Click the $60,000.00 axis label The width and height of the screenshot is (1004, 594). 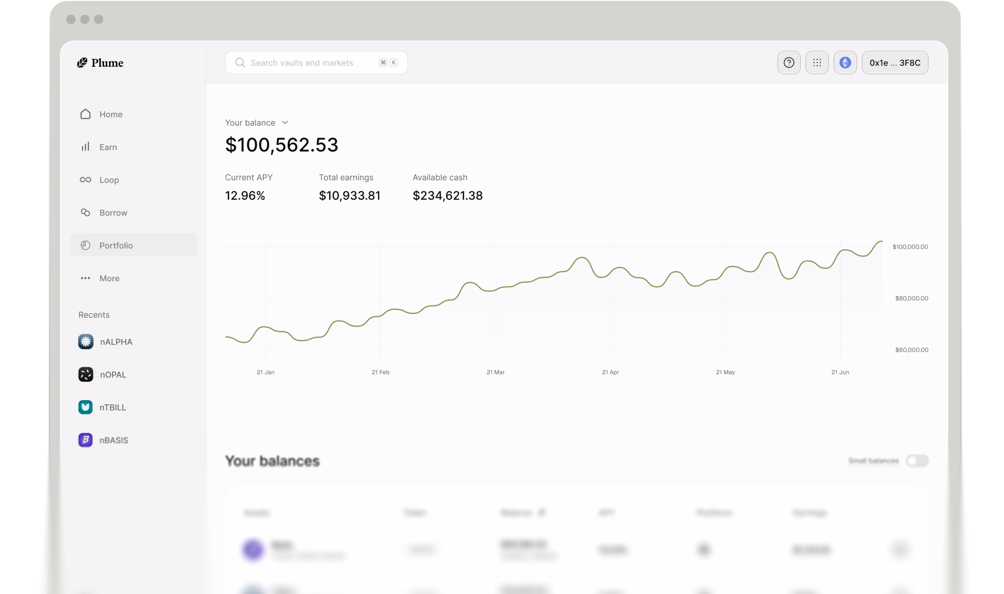[x=912, y=350]
